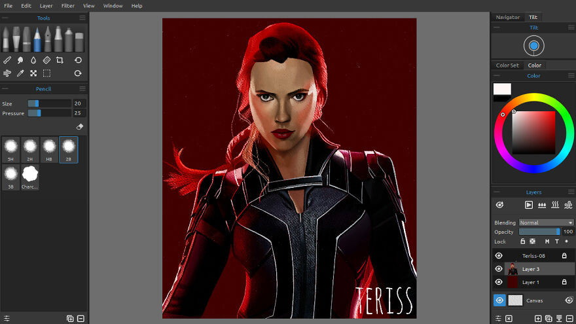This screenshot has width=576, height=324.
Task: Open the Blending mode Normal dropdown
Action: point(546,223)
